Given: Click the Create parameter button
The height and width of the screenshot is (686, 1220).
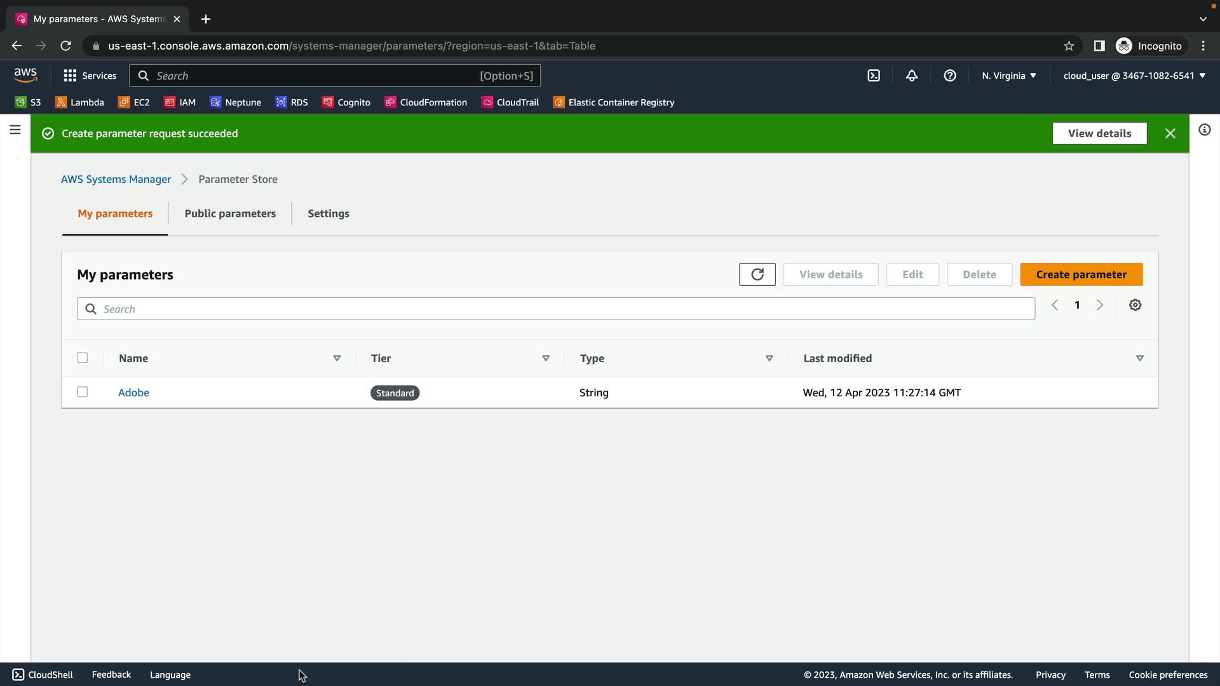Looking at the screenshot, I should point(1081,274).
